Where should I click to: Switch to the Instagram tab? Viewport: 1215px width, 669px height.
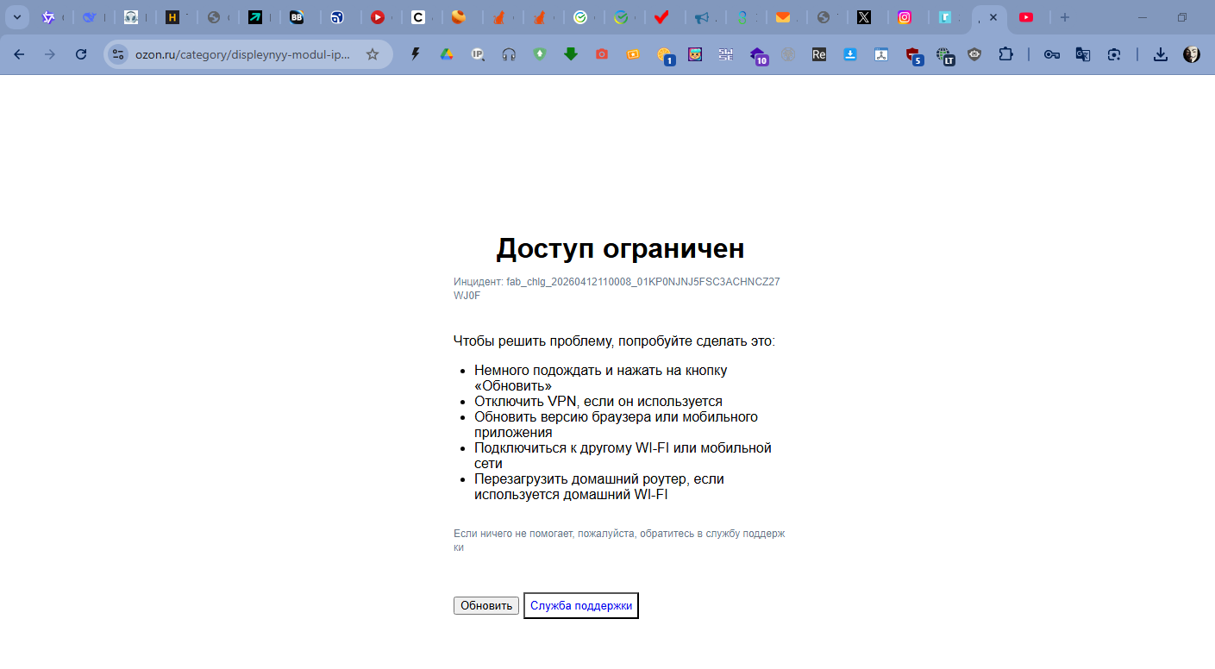coord(905,17)
